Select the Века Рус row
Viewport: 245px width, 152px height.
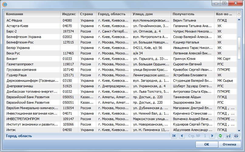click(120, 53)
